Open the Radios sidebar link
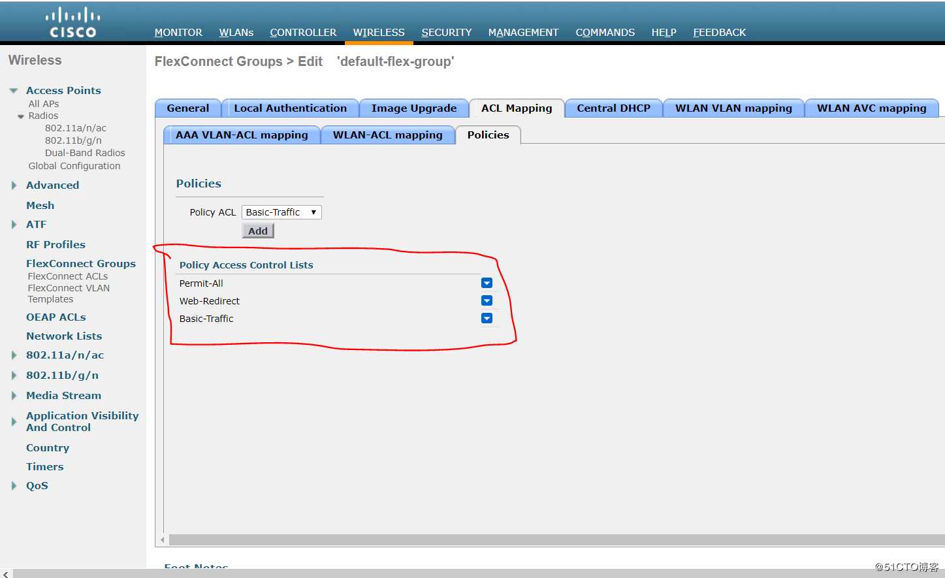Screen dimensions: 945x578 click(x=43, y=116)
